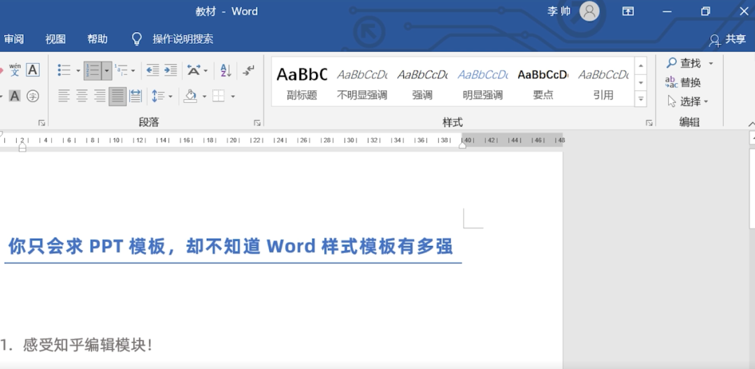Click the right indent marker on ruler

coord(463,145)
